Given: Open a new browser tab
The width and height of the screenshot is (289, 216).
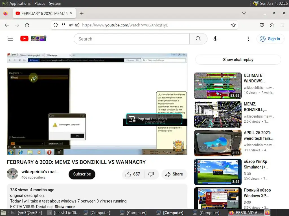Looking at the screenshot, I should (x=82, y=13).
